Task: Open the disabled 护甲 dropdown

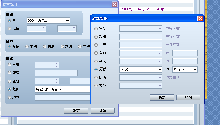Action: 141,45
